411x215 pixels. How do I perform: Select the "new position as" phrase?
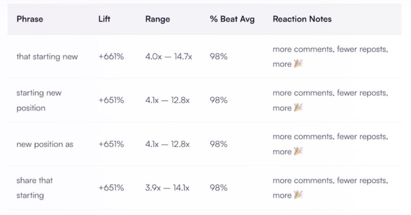coord(45,144)
